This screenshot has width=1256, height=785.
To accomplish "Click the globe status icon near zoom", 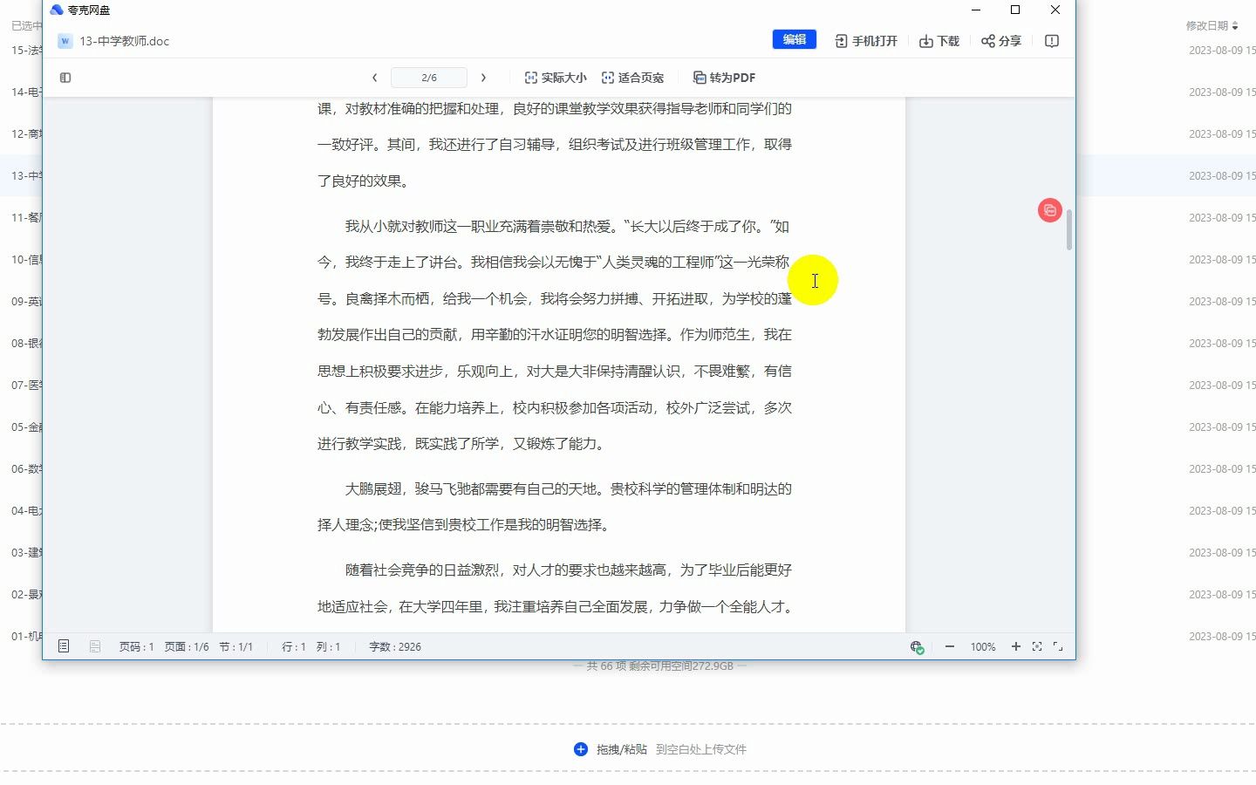I will click(x=917, y=646).
